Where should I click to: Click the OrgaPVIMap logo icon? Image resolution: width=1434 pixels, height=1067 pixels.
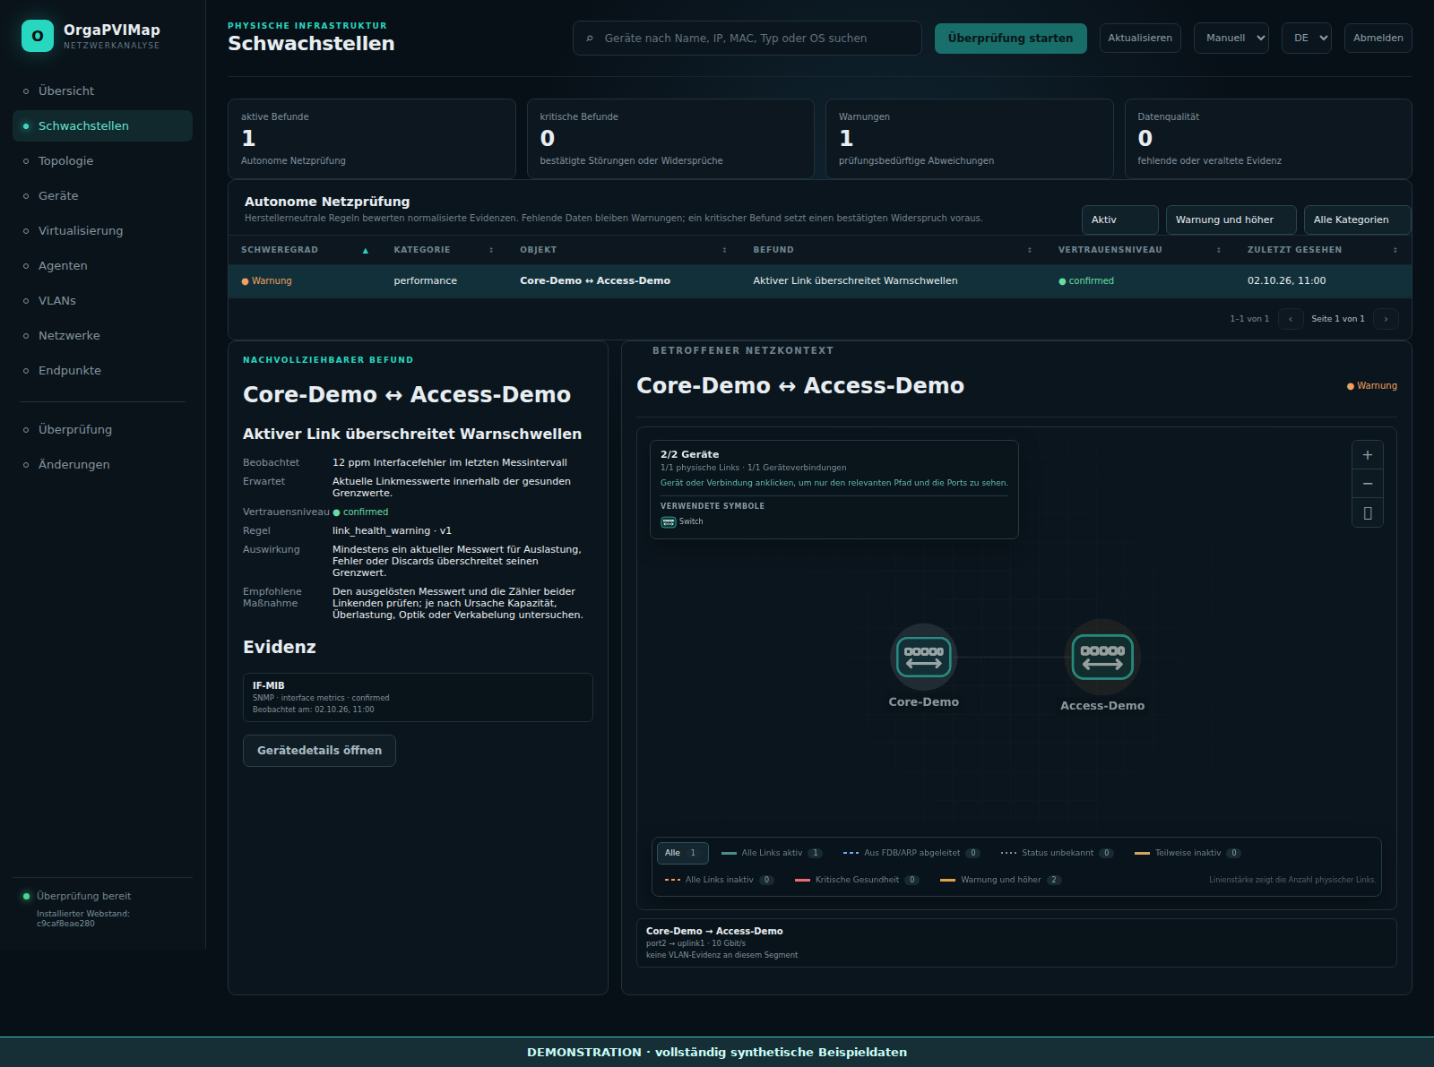pos(38,36)
